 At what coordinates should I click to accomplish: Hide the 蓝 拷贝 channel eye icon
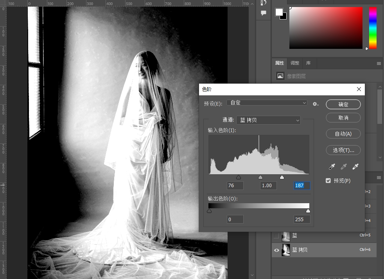(276, 250)
